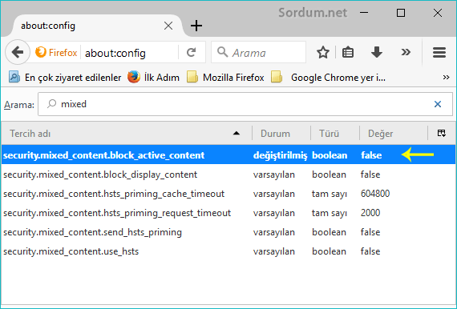Minimize the Firefox window
Image resolution: width=457 pixels, height=309 pixels.
click(364, 13)
